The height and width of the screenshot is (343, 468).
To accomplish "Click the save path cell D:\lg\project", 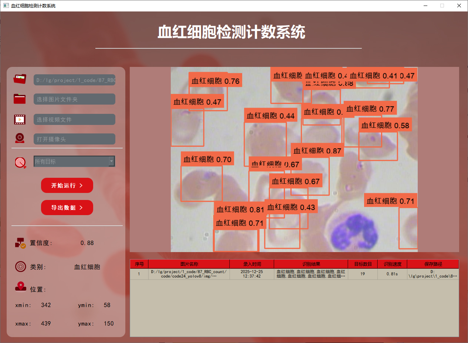I will [x=433, y=274].
